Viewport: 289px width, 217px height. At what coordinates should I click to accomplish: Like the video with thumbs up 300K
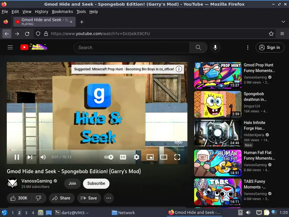click(x=19, y=198)
